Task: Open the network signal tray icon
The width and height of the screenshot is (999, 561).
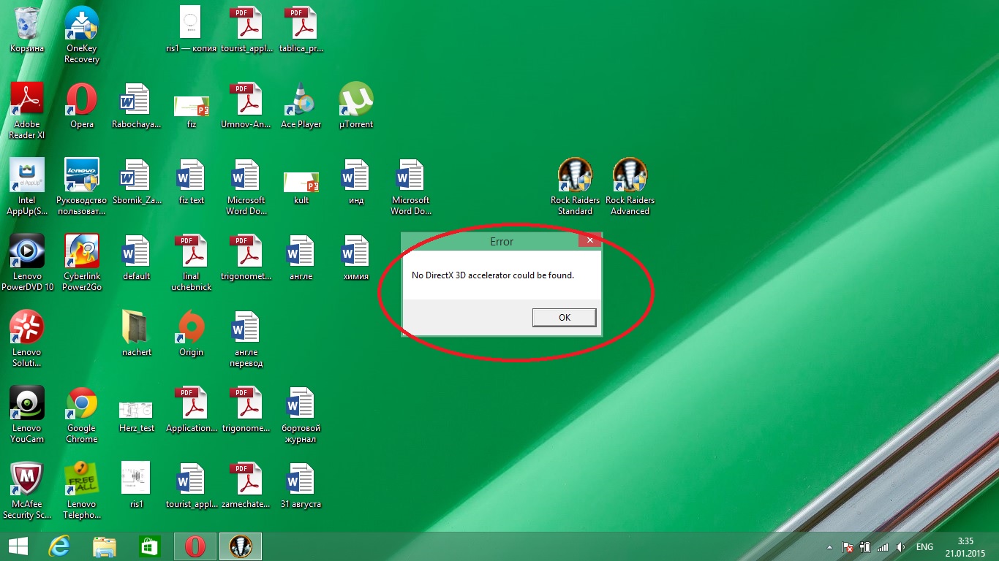Action: (883, 547)
